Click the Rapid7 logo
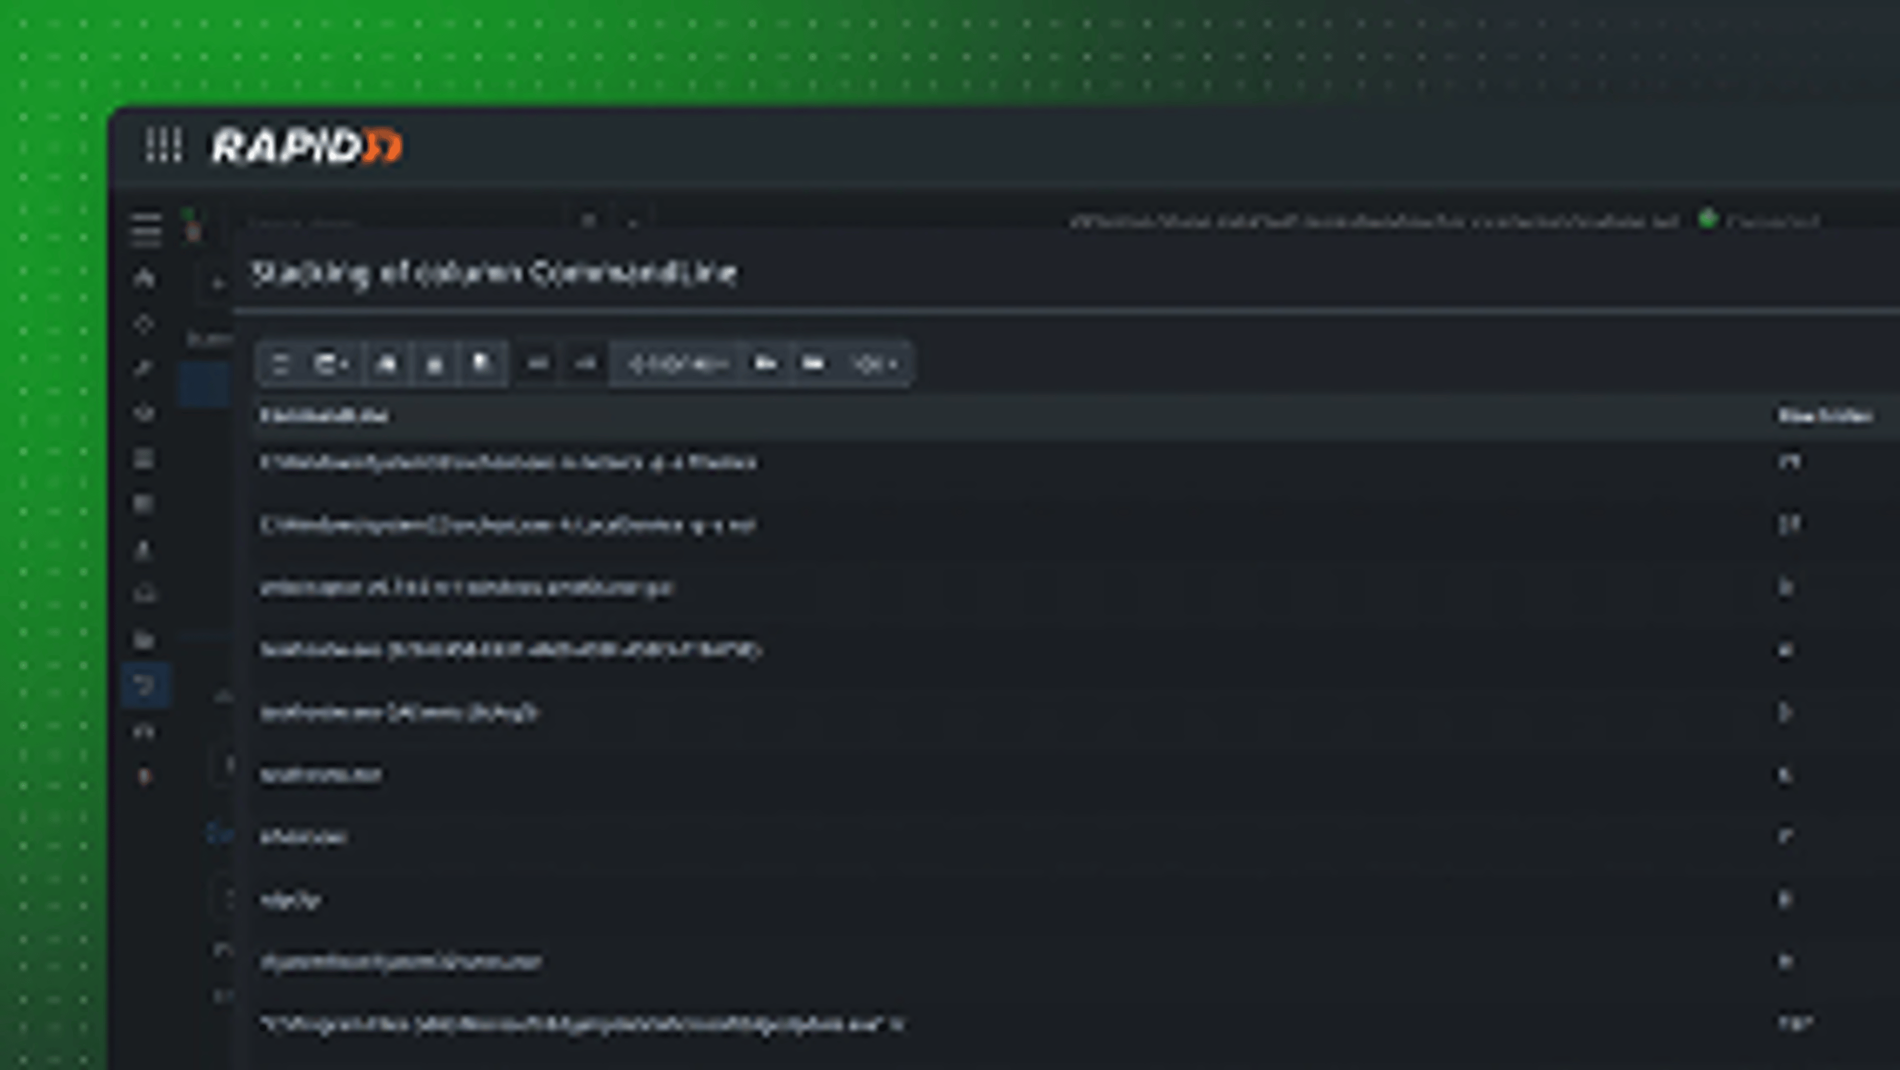The image size is (1900, 1070). pos(307,145)
